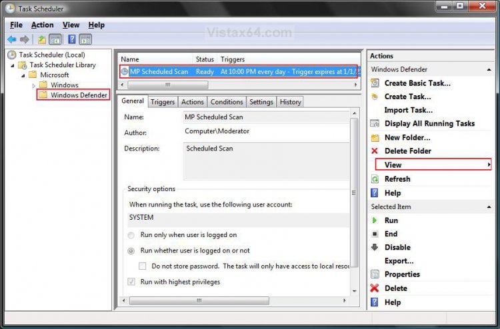Viewport: 500px width, 329px height.
Task: Select Run only when user is logged on
Action: pos(131,235)
